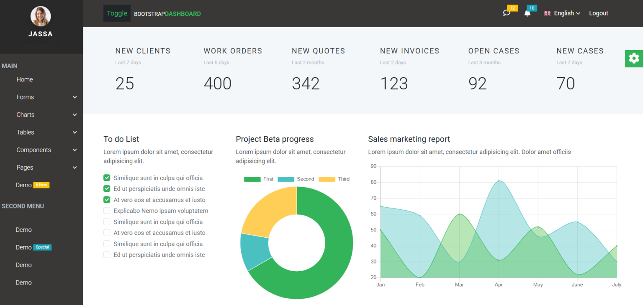Open the English language dropdown
The width and height of the screenshot is (643, 305).
[x=563, y=13]
